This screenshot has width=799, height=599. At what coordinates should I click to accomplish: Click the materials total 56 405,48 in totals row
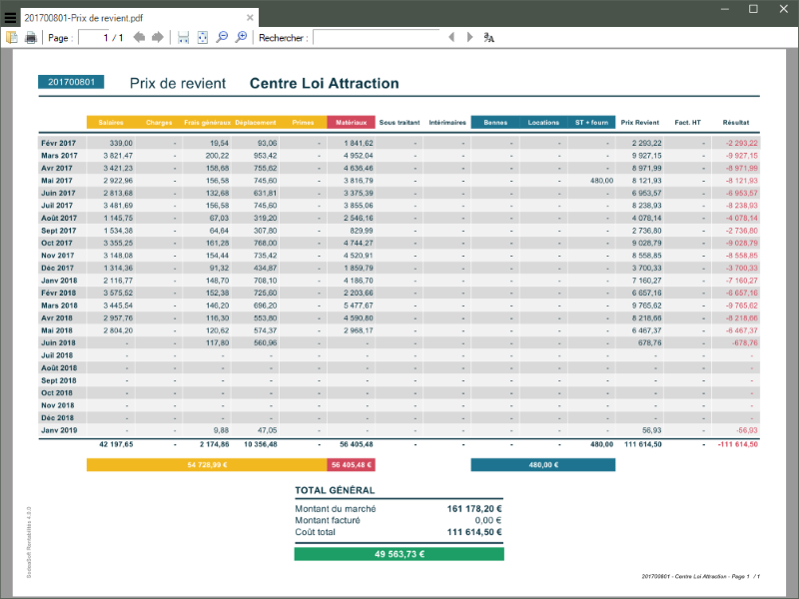357,444
